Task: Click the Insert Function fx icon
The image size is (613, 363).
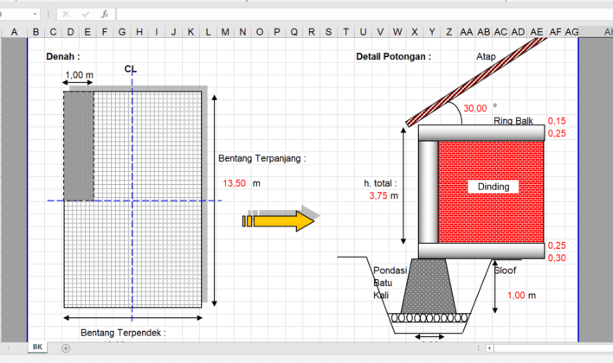Action: [104, 15]
